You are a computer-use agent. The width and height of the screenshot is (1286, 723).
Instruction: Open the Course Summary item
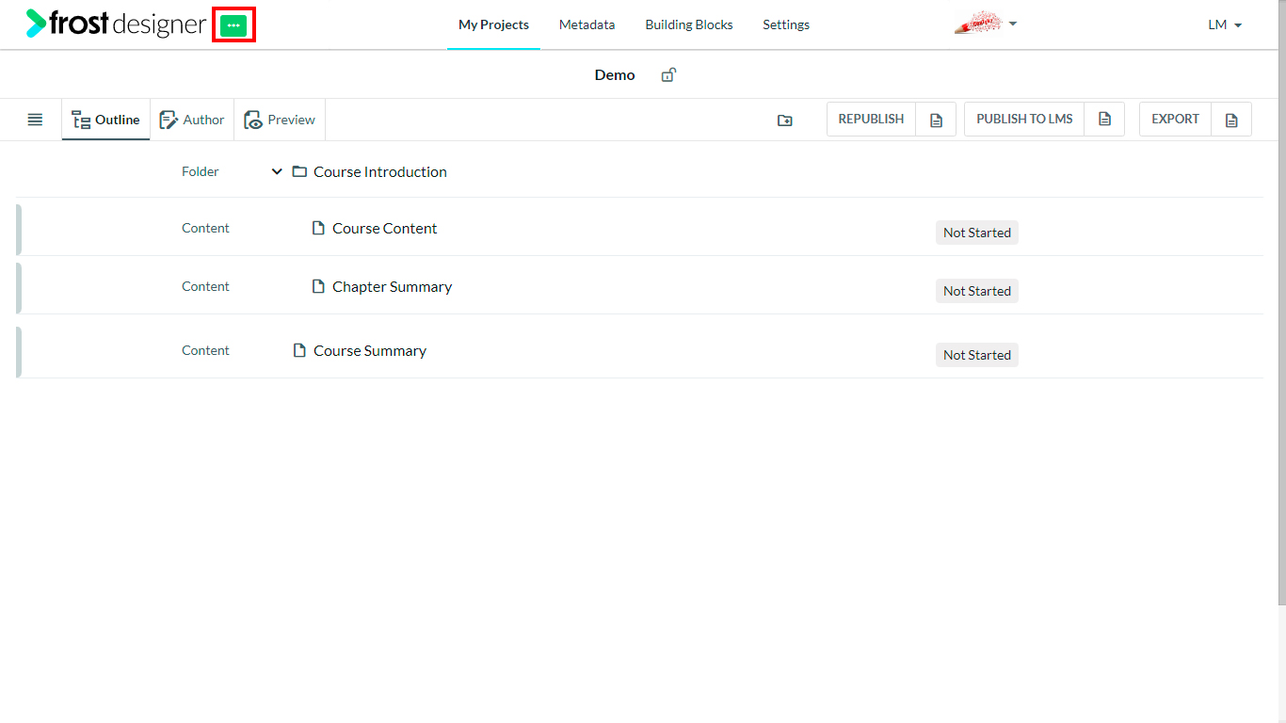(x=370, y=350)
